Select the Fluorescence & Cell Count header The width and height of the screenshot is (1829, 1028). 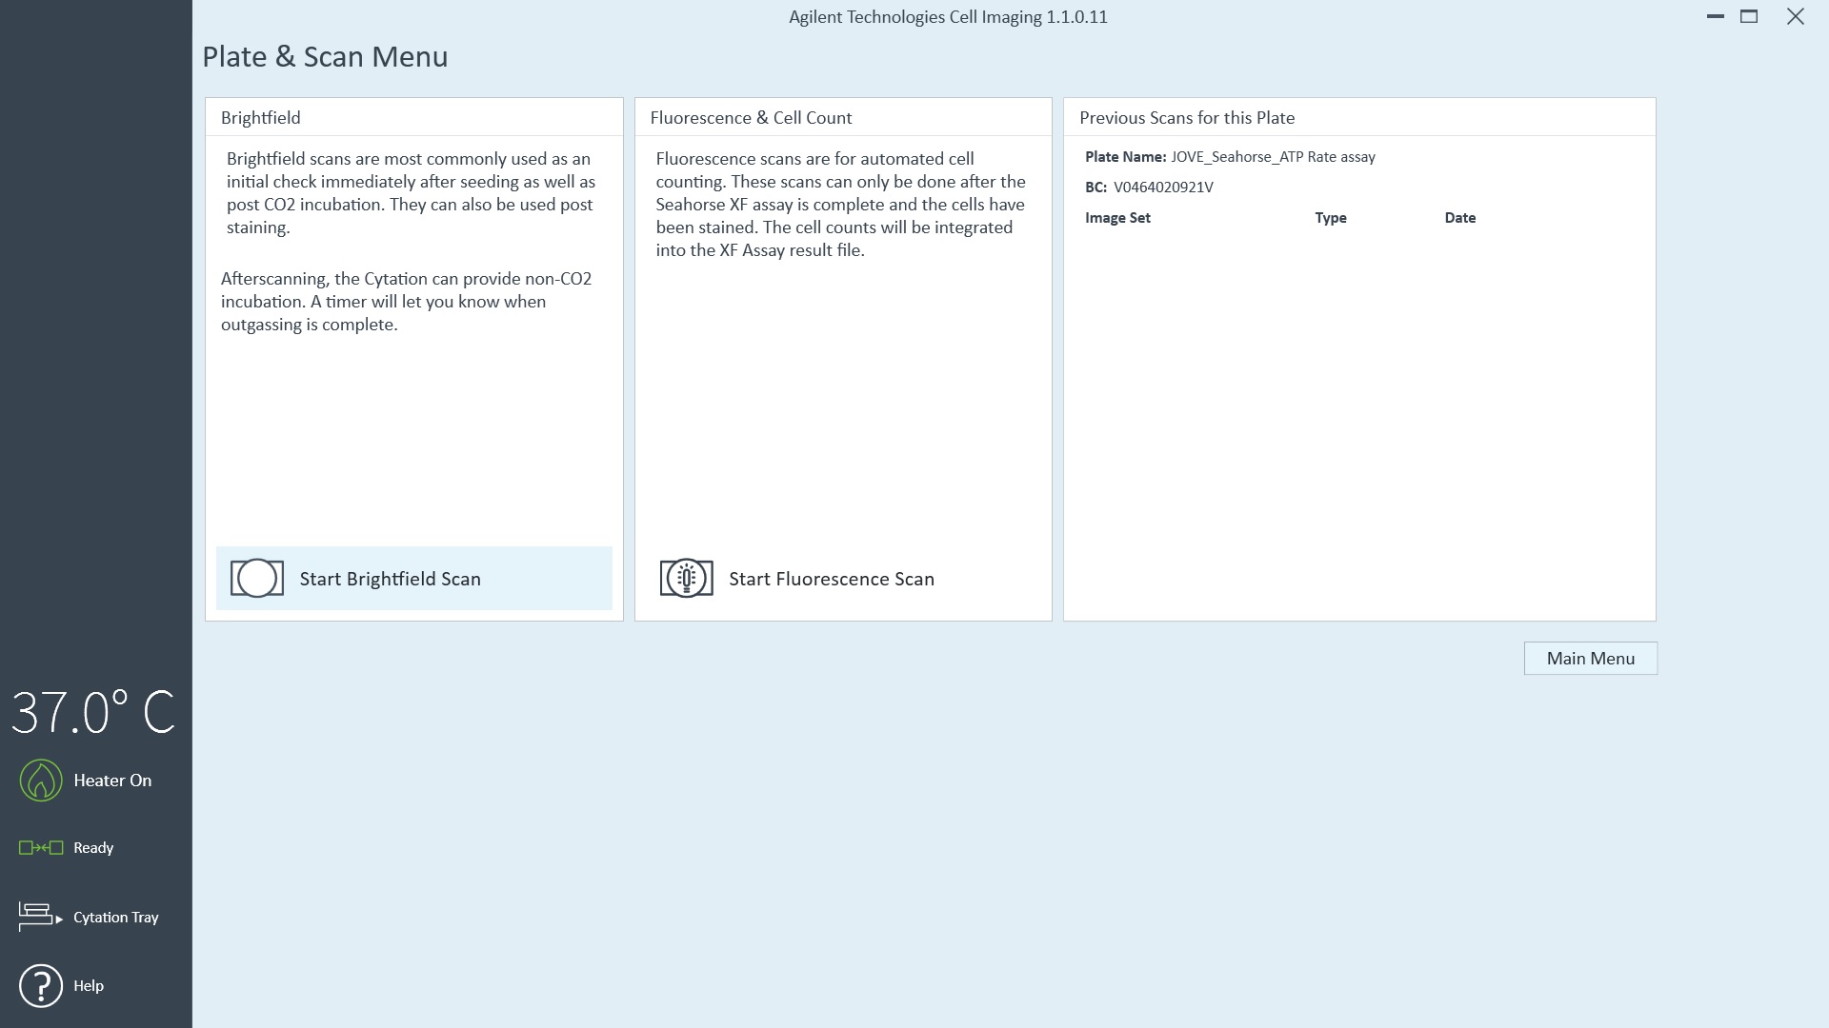(751, 118)
